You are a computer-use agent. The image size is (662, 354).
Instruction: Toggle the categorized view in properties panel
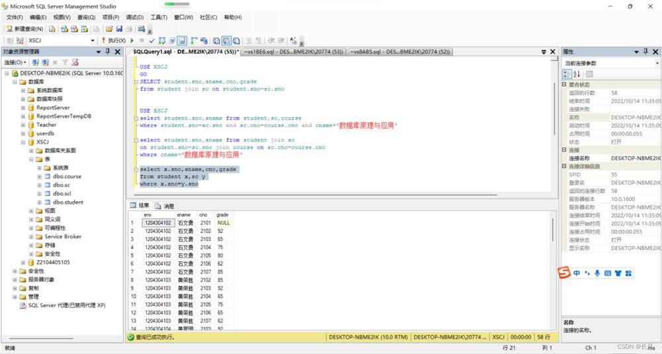coord(567,74)
